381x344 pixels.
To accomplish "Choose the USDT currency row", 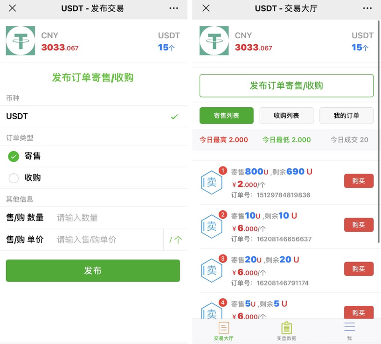I will pyautogui.click(x=94, y=117).
